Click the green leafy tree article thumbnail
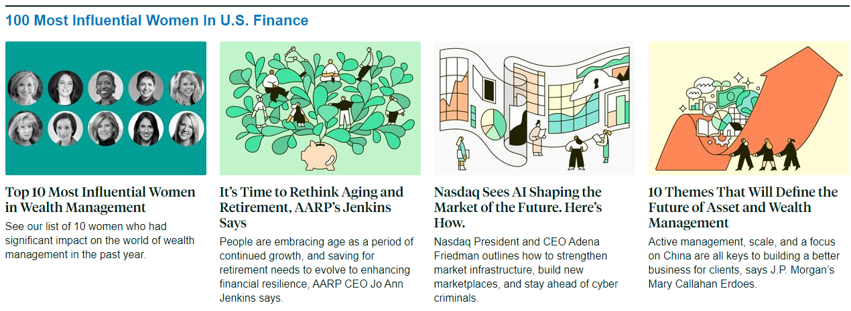The image size is (851, 311). (320, 108)
